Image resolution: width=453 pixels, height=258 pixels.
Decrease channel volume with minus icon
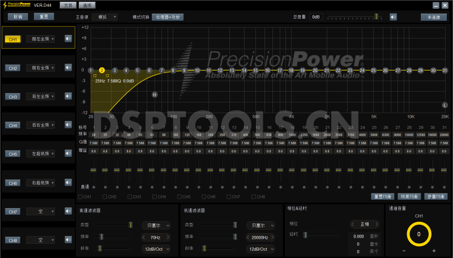(x=404, y=251)
